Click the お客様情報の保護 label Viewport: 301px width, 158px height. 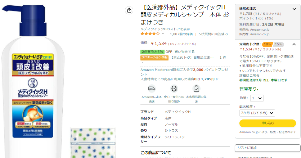[x=196, y=99]
